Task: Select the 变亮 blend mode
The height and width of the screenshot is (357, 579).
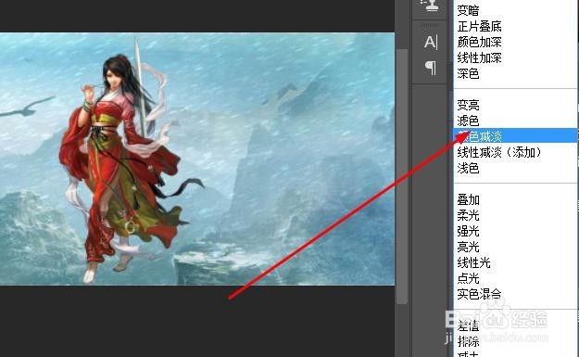Action: [x=468, y=105]
